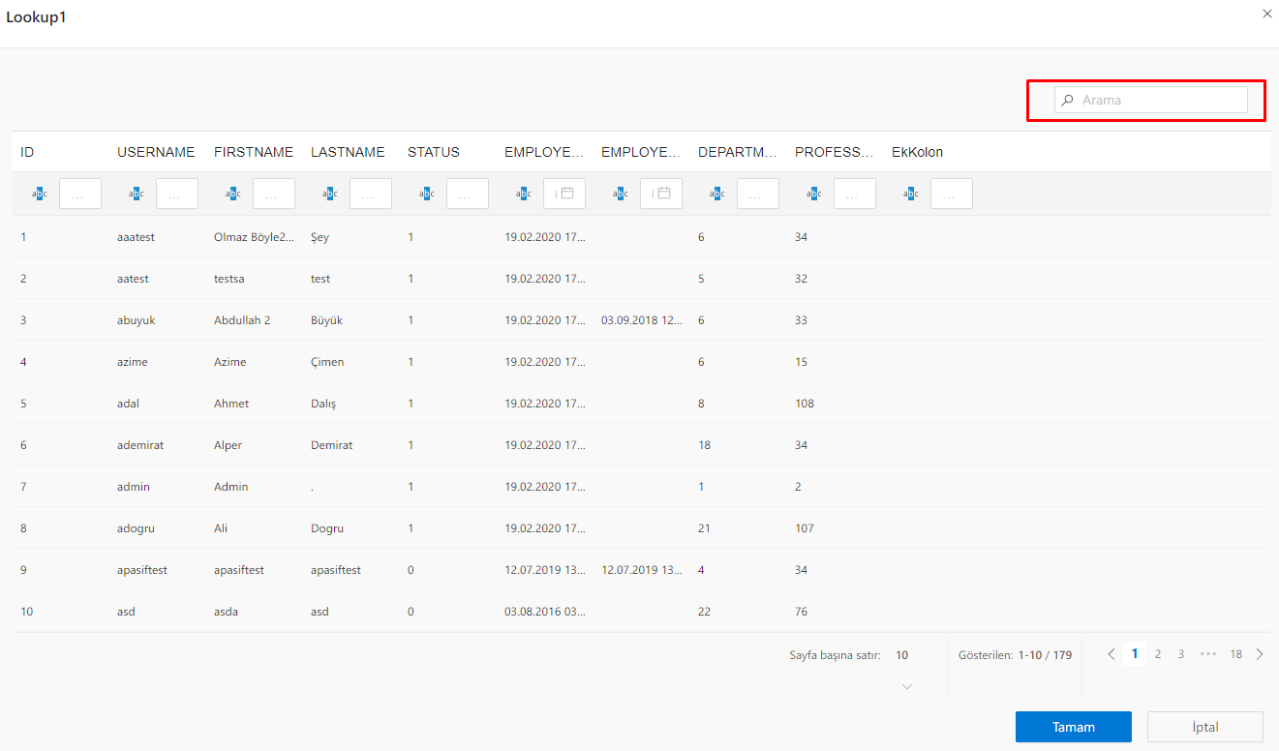
Task: Click FIRSTNAME column filter operator icon
Action: point(232,194)
